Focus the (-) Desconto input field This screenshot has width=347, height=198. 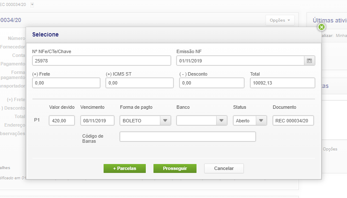(x=212, y=83)
